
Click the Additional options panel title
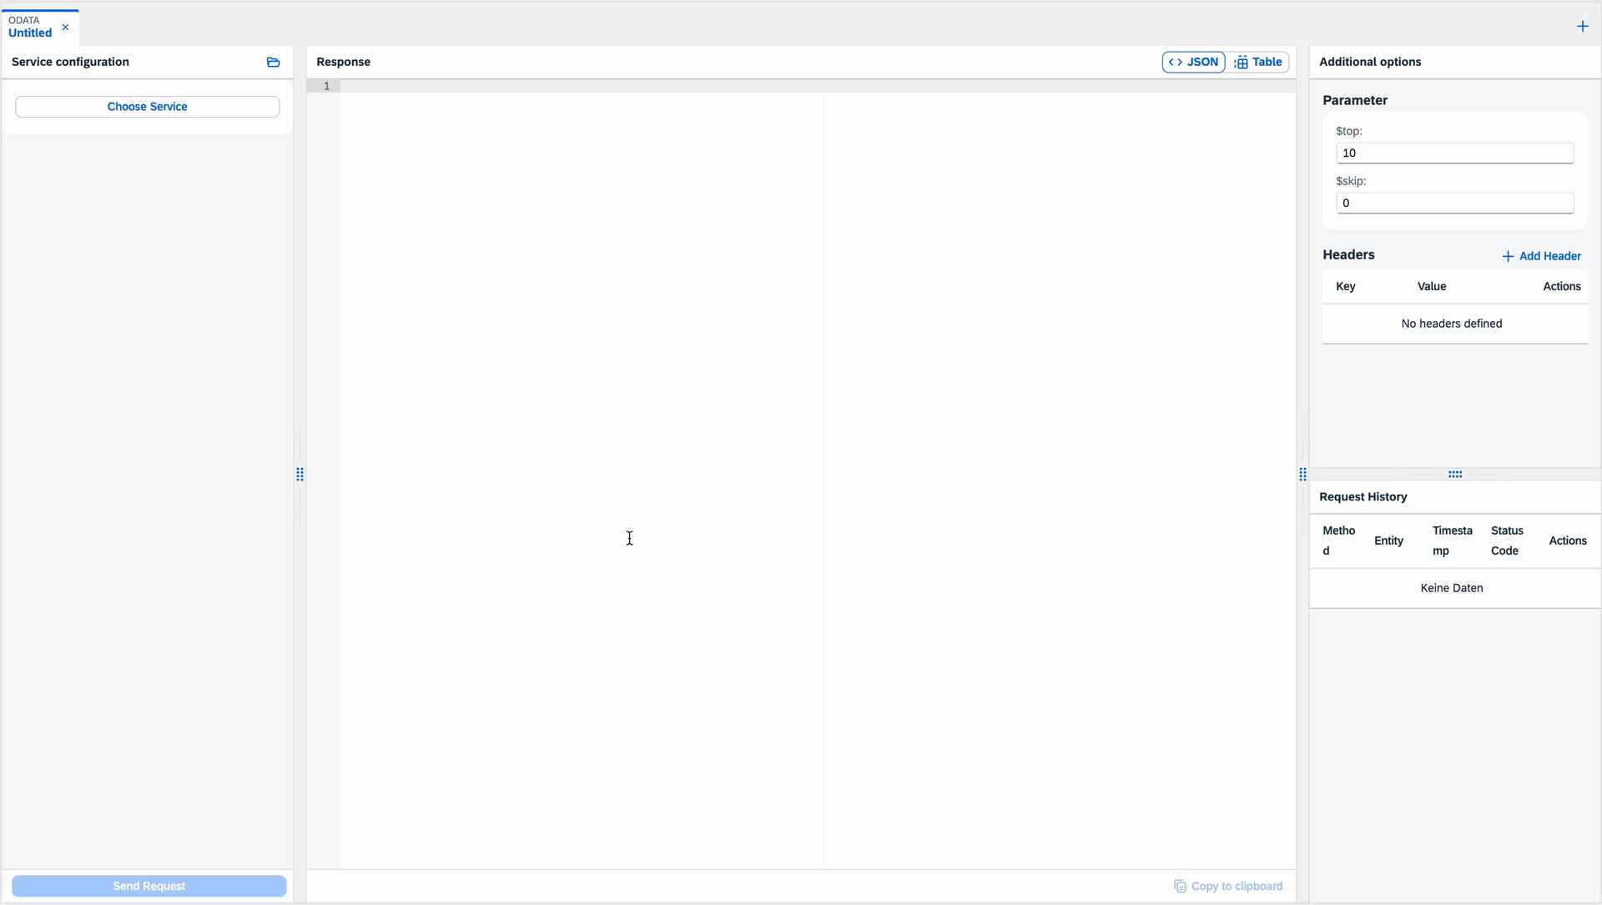tap(1369, 63)
